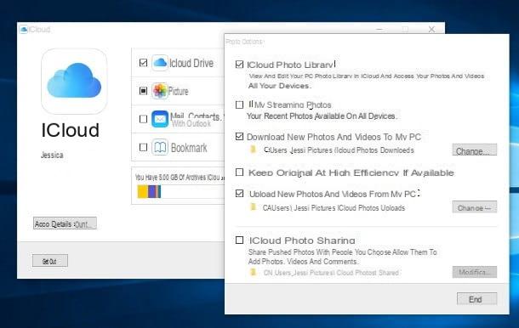Enable Keep Original At High Efficiency checkbox
519x328 pixels.
[x=239, y=172]
